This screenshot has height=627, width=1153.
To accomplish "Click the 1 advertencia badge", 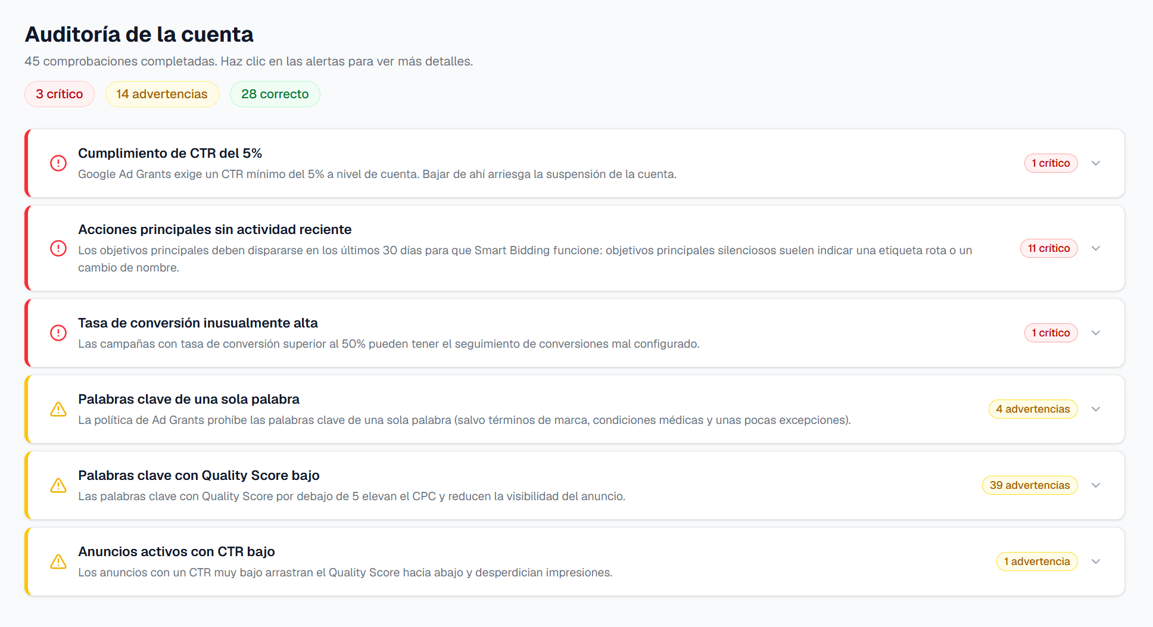I will click(1037, 562).
